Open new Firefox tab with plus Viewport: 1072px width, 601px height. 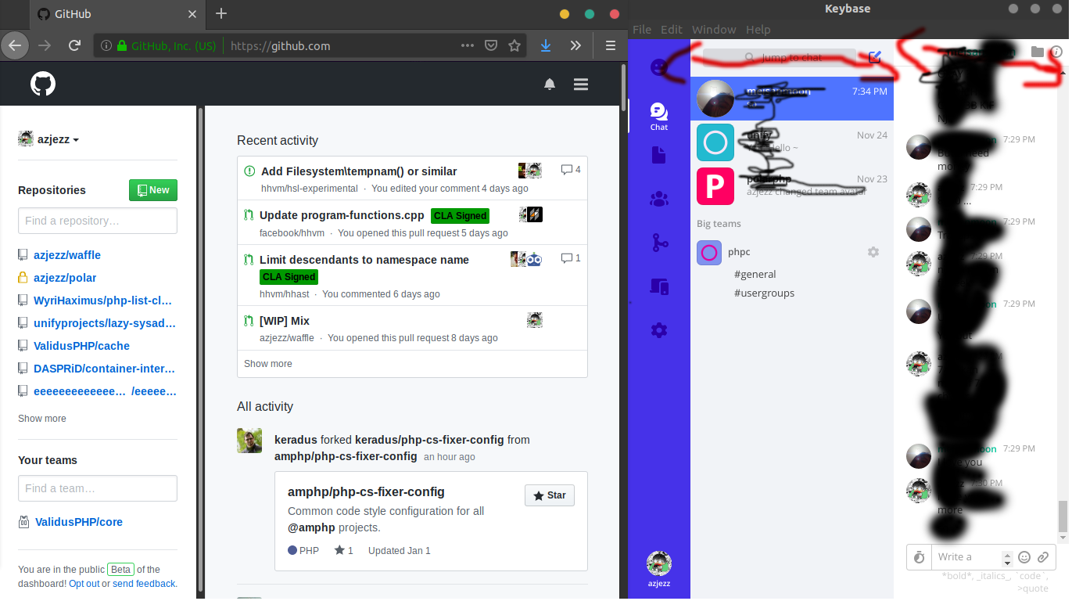(221, 13)
